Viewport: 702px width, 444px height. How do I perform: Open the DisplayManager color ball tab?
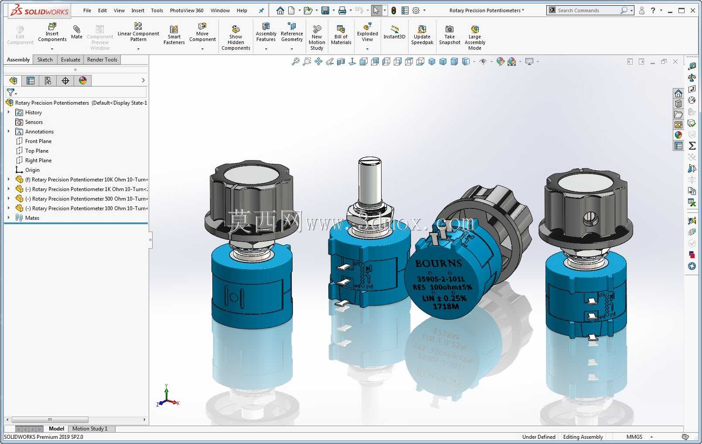pyautogui.click(x=83, y=80)
